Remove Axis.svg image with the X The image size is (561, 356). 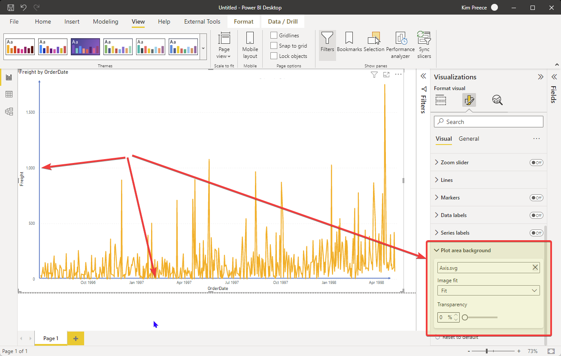pos(535,268)
